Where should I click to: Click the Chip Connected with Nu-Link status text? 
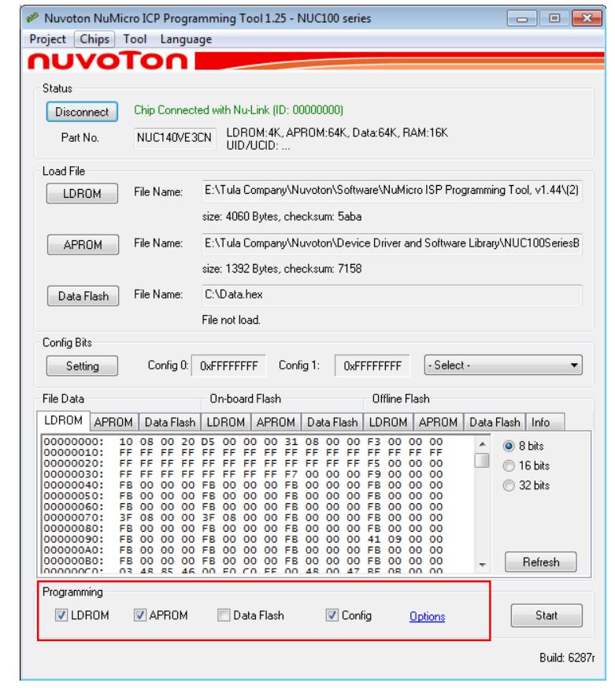click(x=239, y=110)
